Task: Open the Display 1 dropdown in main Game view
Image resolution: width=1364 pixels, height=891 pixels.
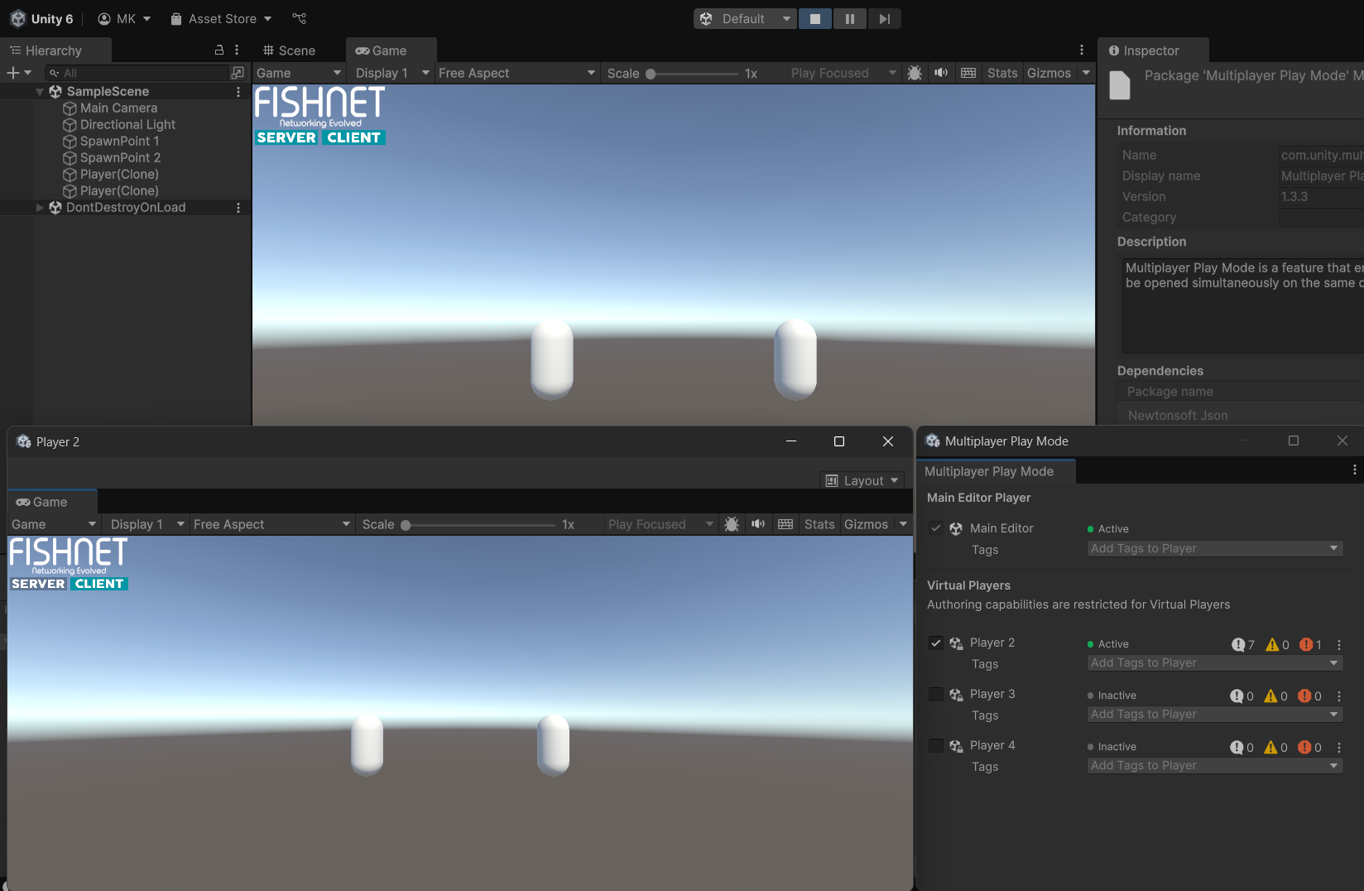Action: pos(391,73)
